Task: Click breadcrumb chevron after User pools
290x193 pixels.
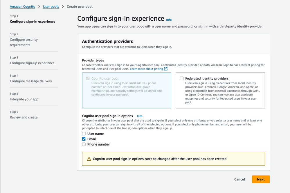Action: click(x=63, y=6)
